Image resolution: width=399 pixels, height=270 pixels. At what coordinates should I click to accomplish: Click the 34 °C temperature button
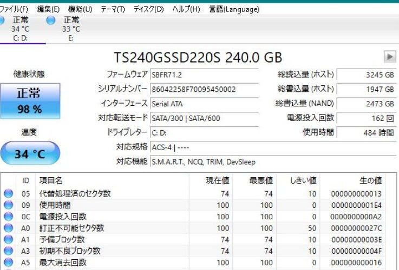tap(29, 154)
